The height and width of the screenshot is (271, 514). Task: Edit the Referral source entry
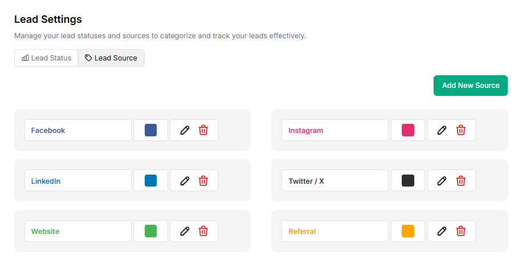(x=442, y=231)
